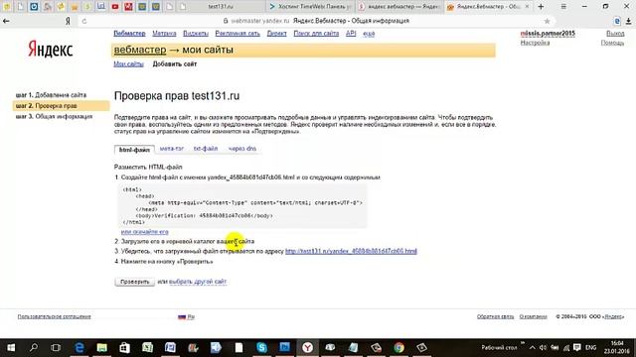Go back using the browser back arrow

pos(6,21)
